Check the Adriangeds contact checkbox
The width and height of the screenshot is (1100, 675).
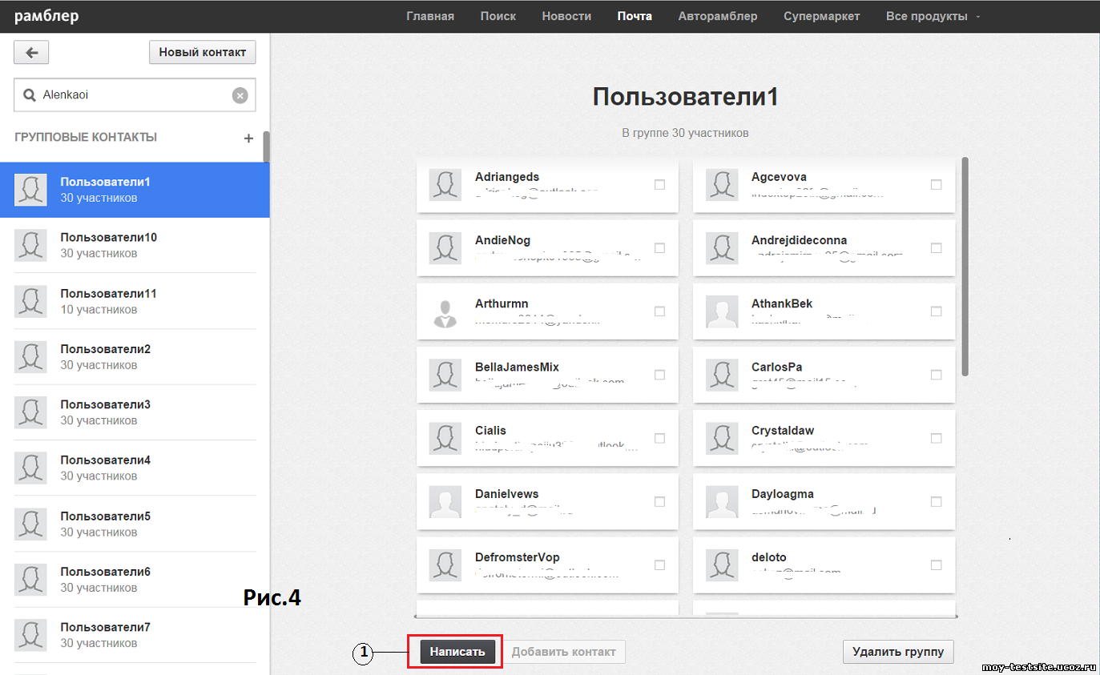(x=659, y=185)
